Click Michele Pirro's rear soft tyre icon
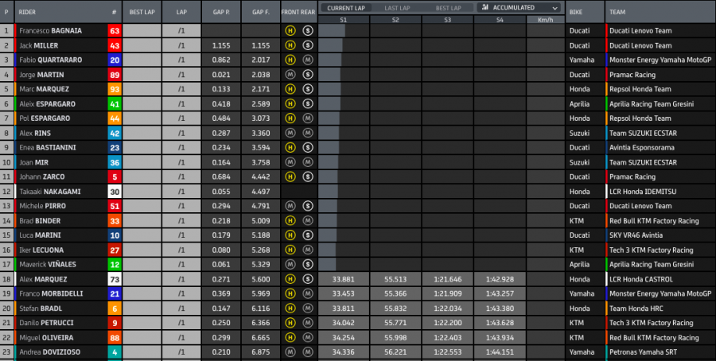 (308, 206)
